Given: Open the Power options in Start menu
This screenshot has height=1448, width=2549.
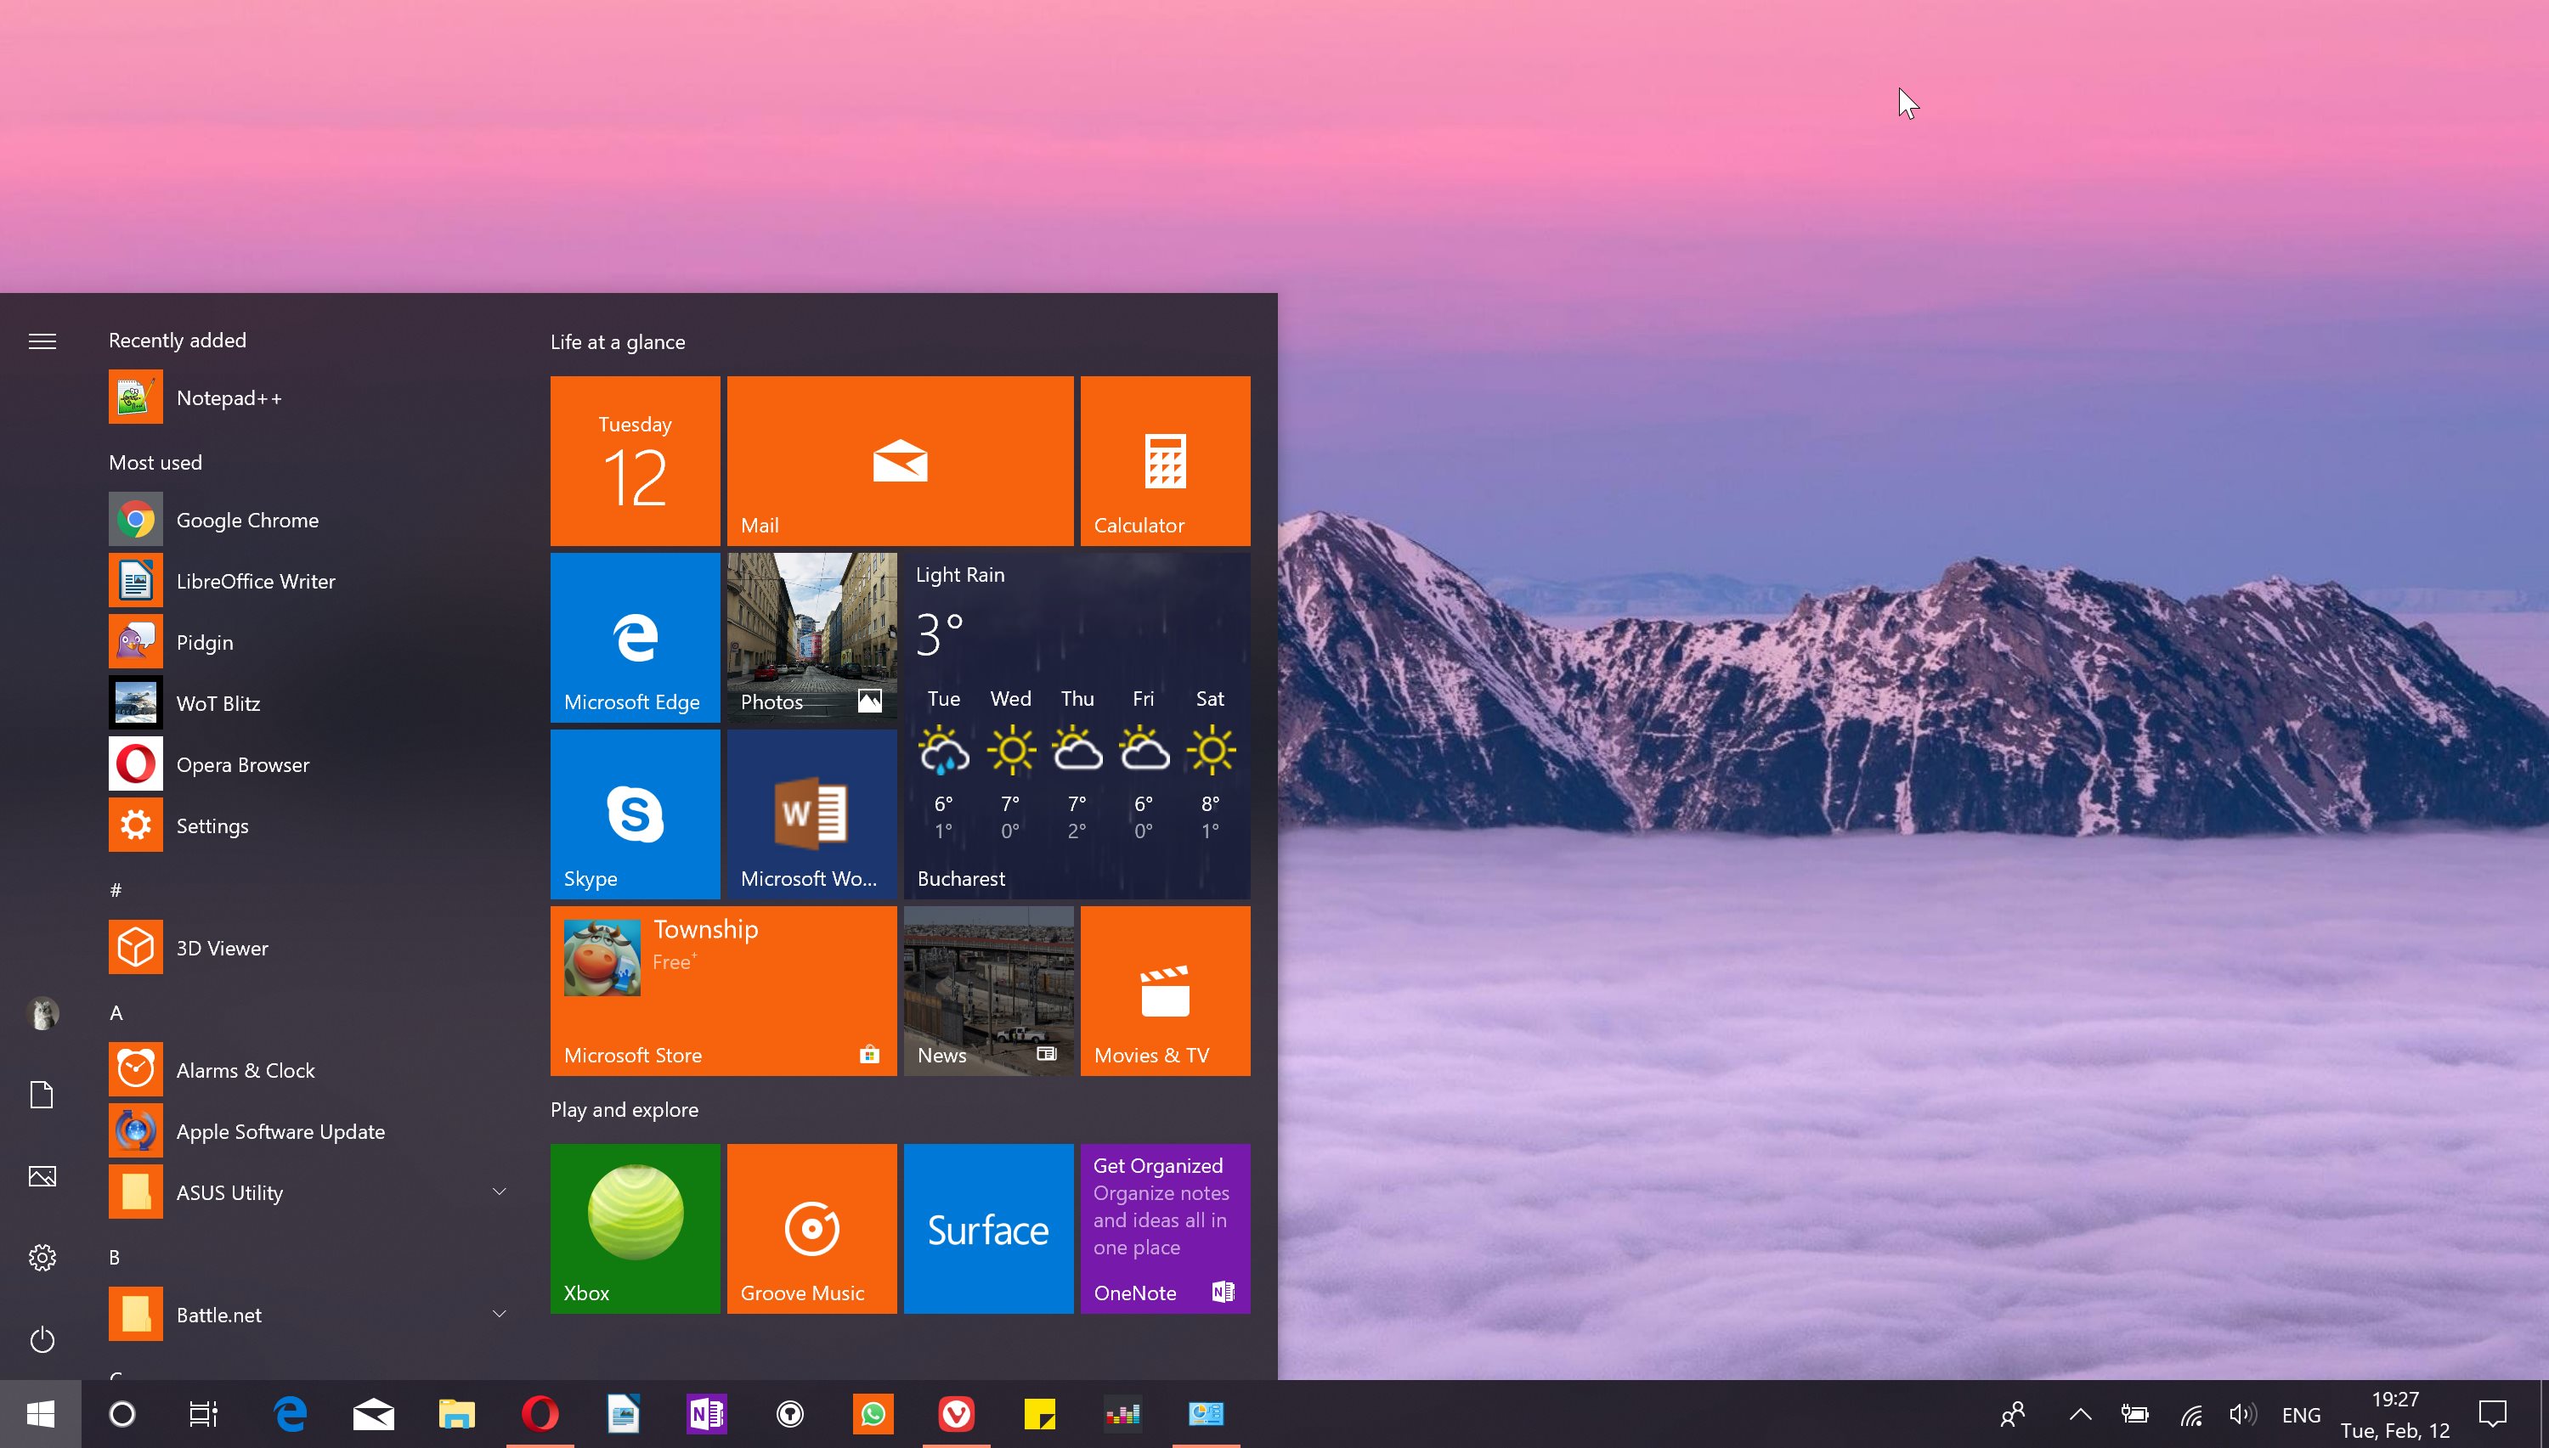Looking at the screenshot, I should pyautogui.click(x=42, y=1339).
